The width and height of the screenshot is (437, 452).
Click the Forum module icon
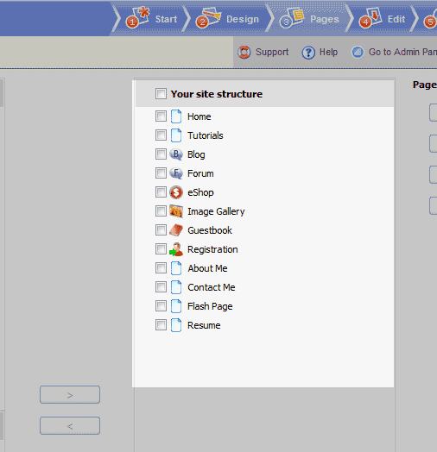coord(176,173)
